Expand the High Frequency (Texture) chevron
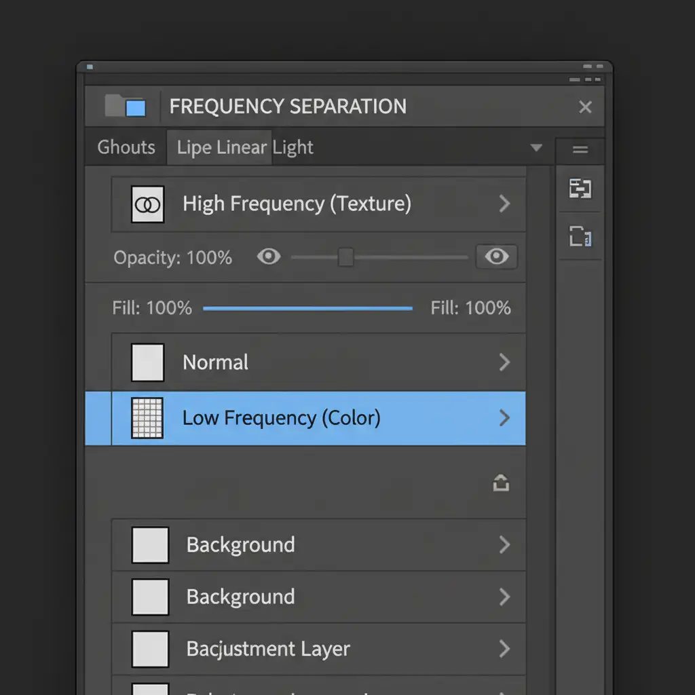The height and width of the screenshot is (695, 695). point(504,204)
